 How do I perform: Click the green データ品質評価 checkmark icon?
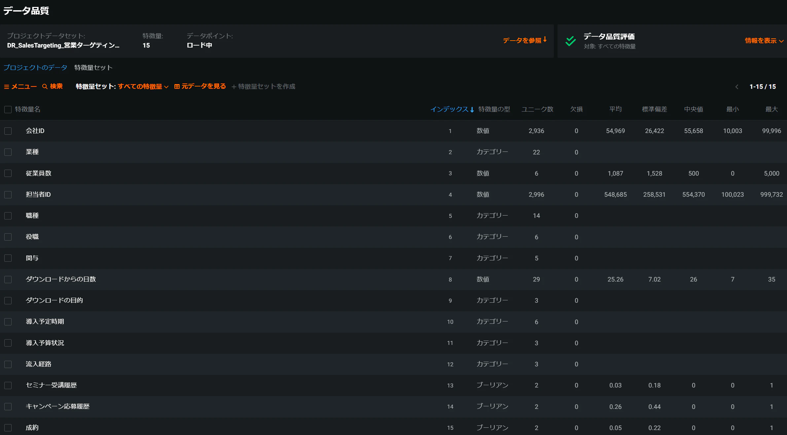point(570,41)
